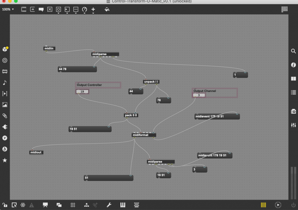298x210 pixels.
Task: Open the audio note sidebar icon
Action: click(x=5, y=82)
